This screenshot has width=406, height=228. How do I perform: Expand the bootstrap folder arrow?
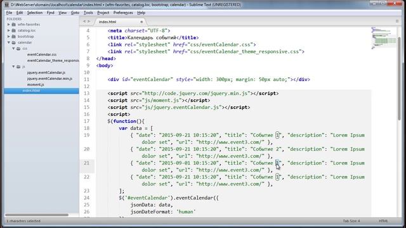tap(9, 37)
